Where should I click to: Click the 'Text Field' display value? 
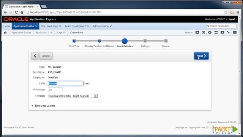coord(53,78)
